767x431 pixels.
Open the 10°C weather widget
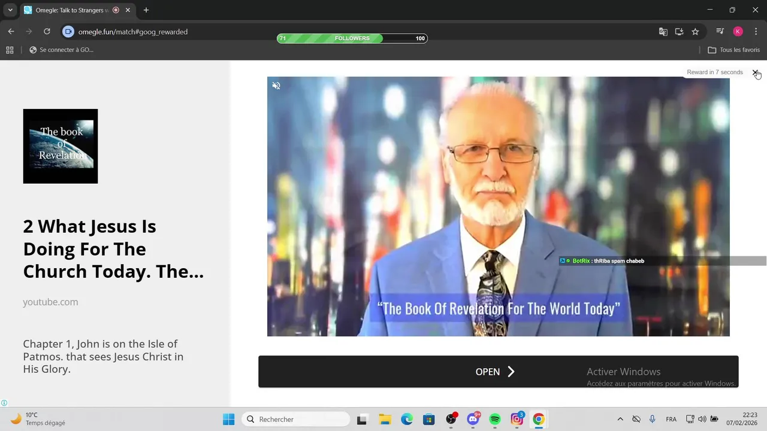[x=37, y=419]
